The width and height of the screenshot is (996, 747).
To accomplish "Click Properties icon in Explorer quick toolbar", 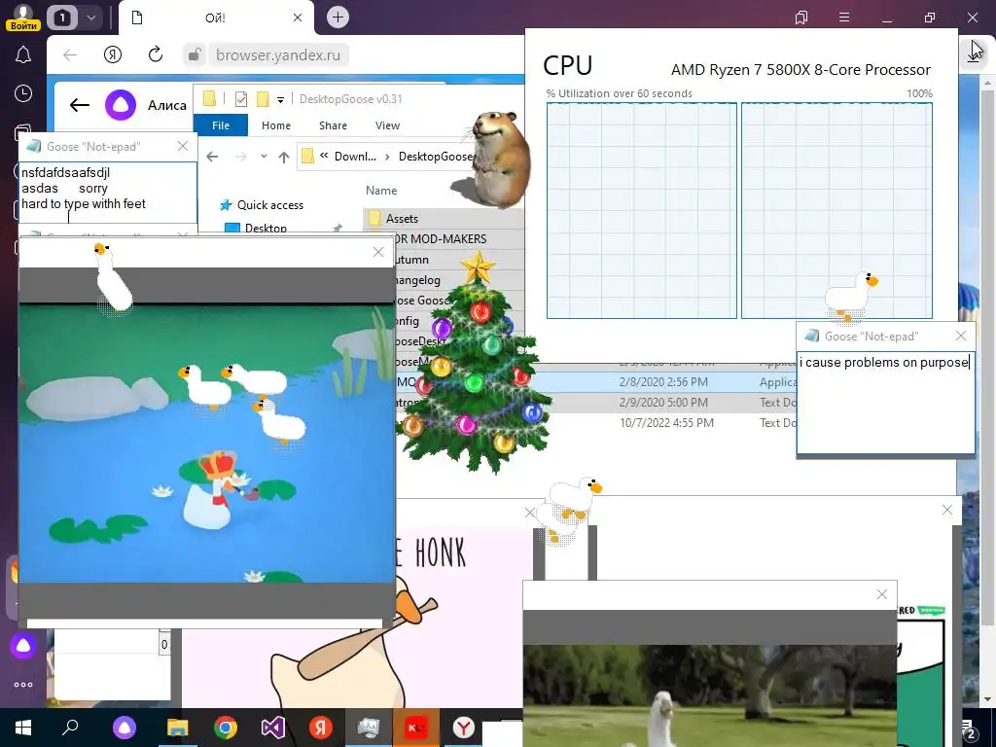I will coord(241,99).
